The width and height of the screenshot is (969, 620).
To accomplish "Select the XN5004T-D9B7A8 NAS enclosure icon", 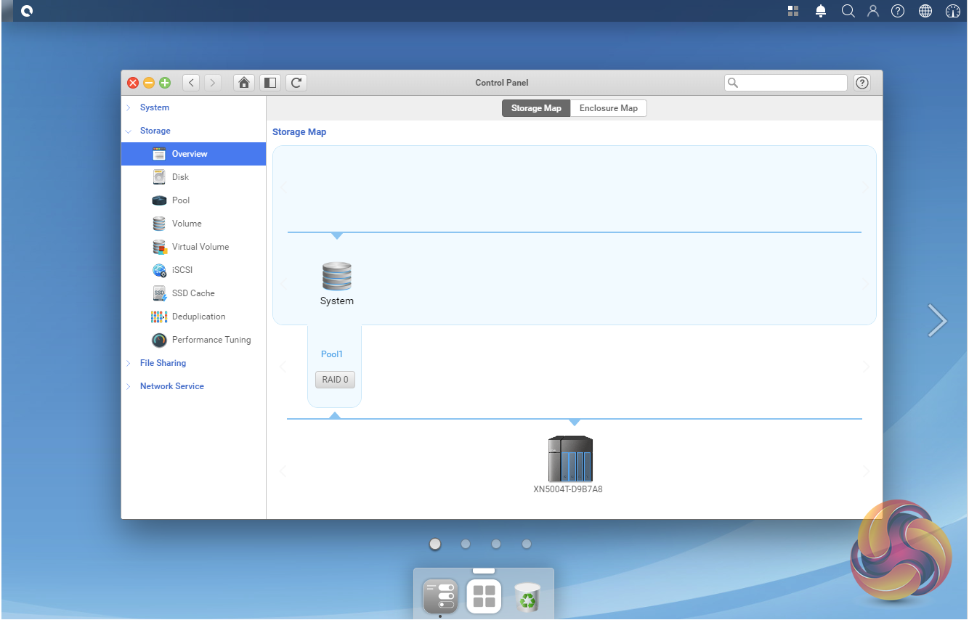I will 569,459.
